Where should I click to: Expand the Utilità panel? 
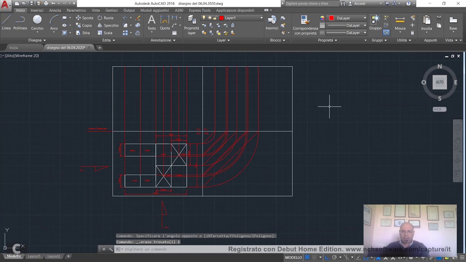pyautogui.click(x=404, y=40)
